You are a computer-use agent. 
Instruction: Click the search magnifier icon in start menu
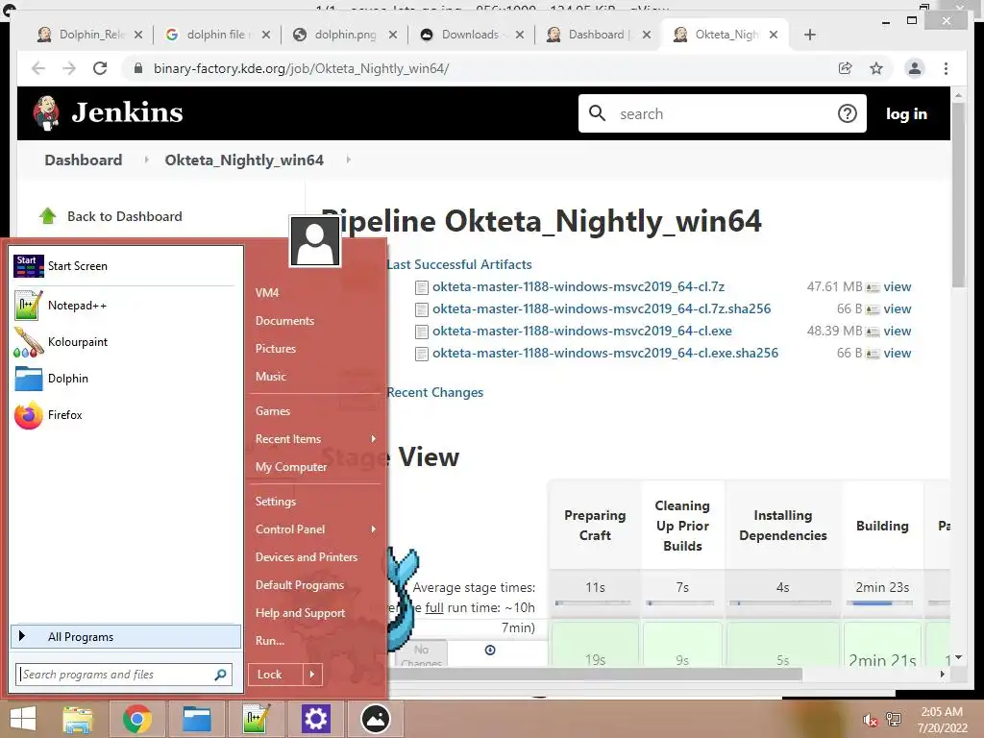(220, 675)
